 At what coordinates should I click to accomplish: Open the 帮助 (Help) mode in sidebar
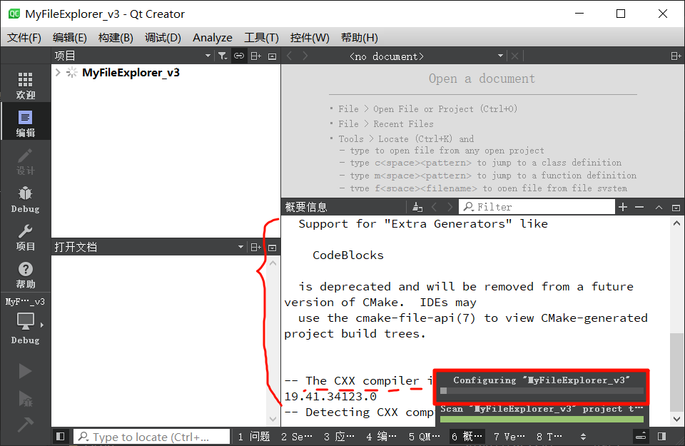click(x=26, y=275)
